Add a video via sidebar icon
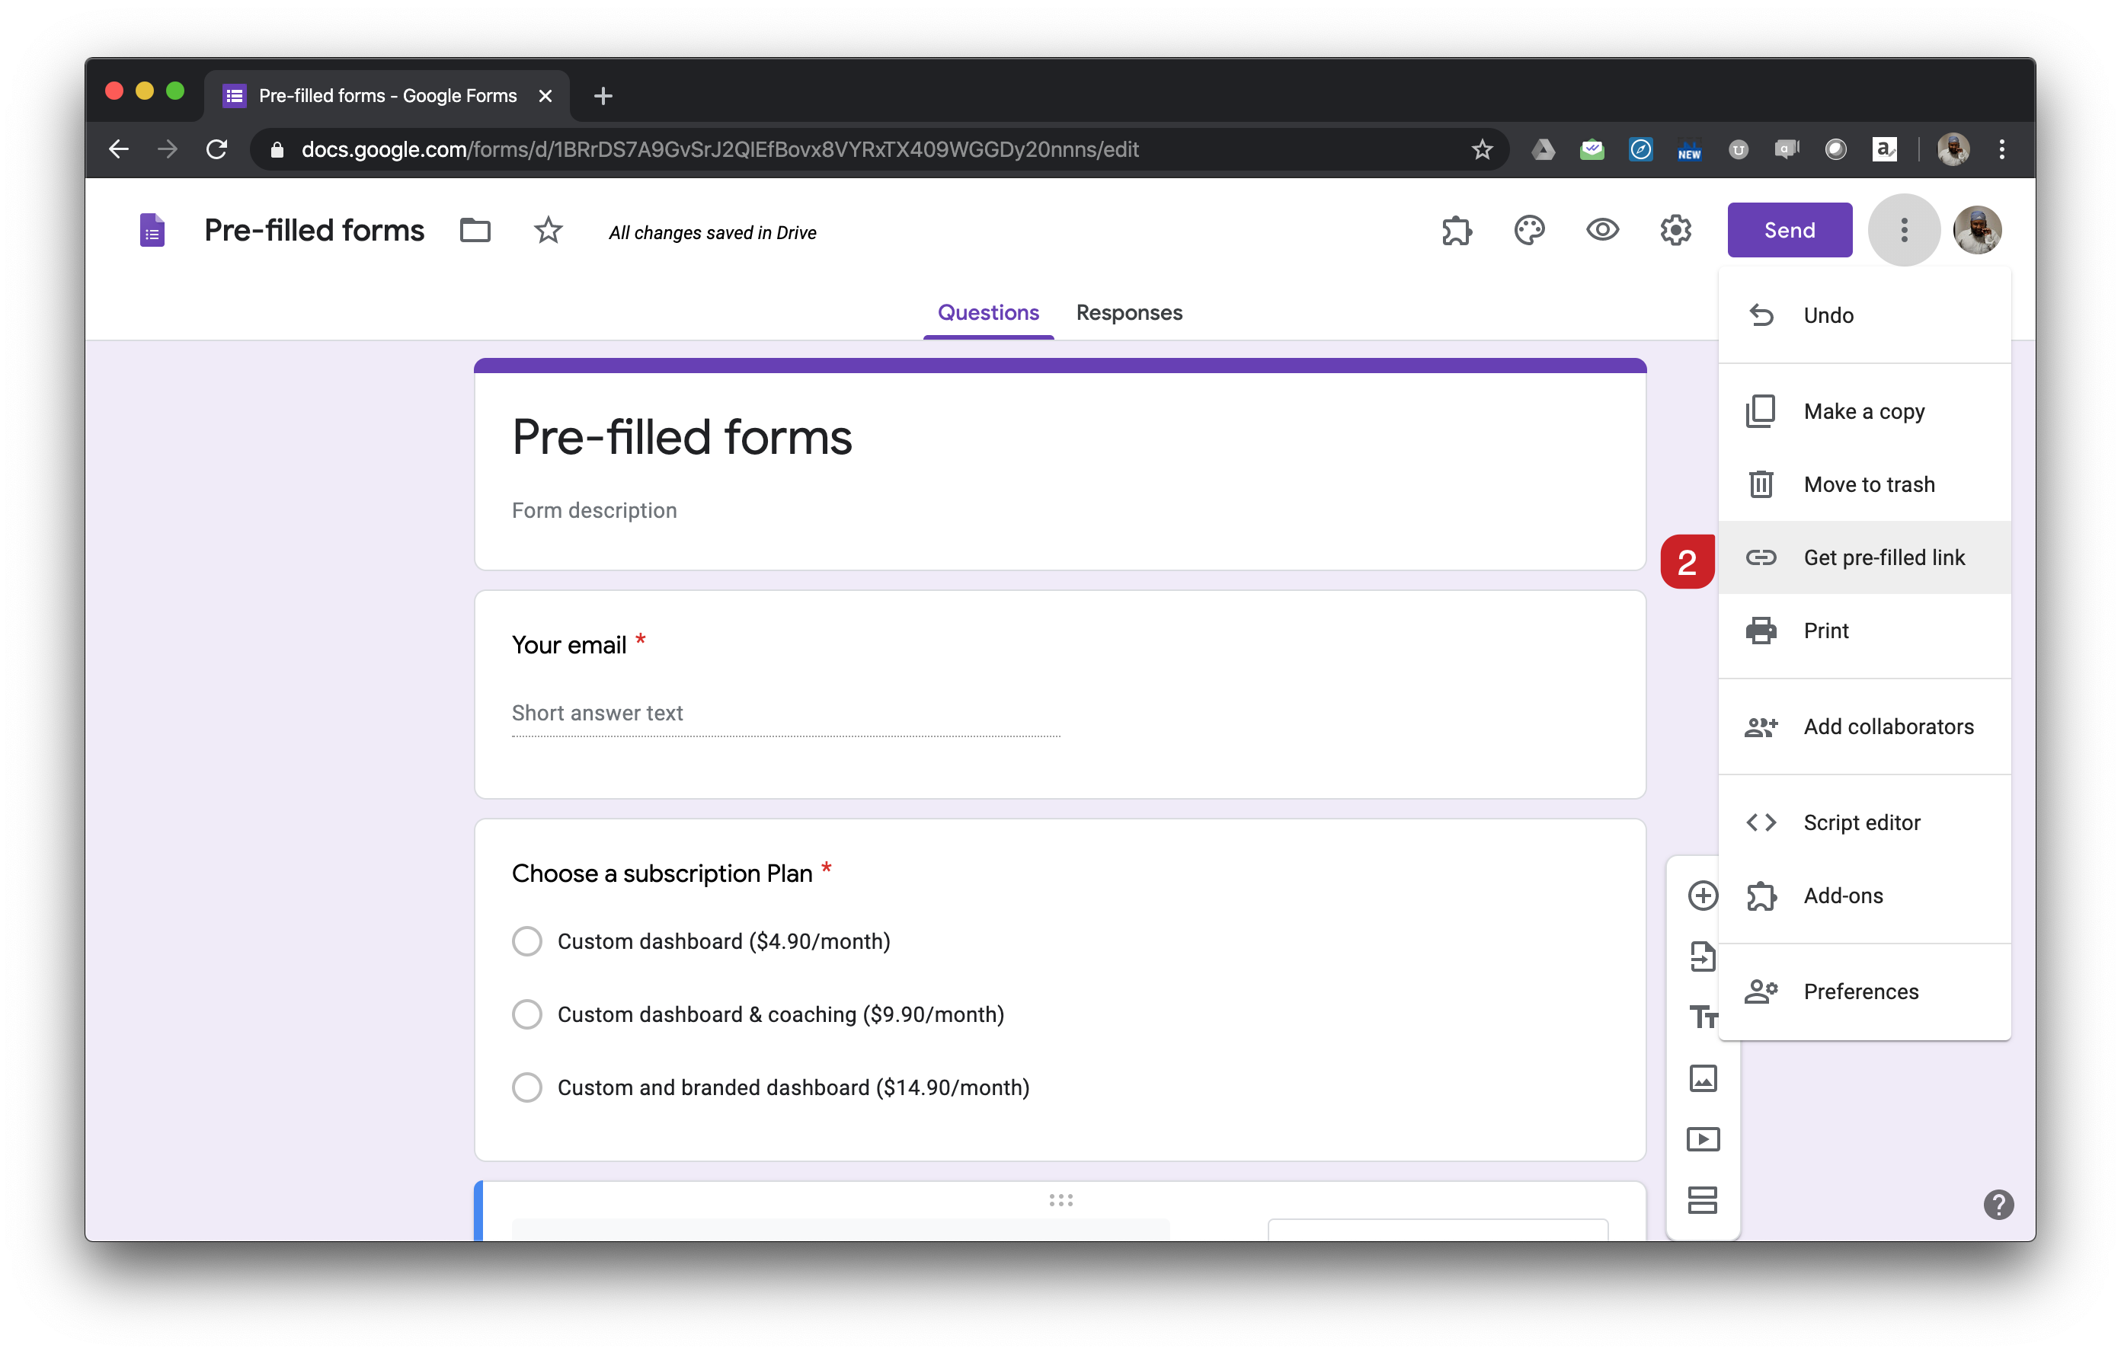The width and height of the screenshot is (2121, 1354). pyautogui.click(x=1702, y=1139)
